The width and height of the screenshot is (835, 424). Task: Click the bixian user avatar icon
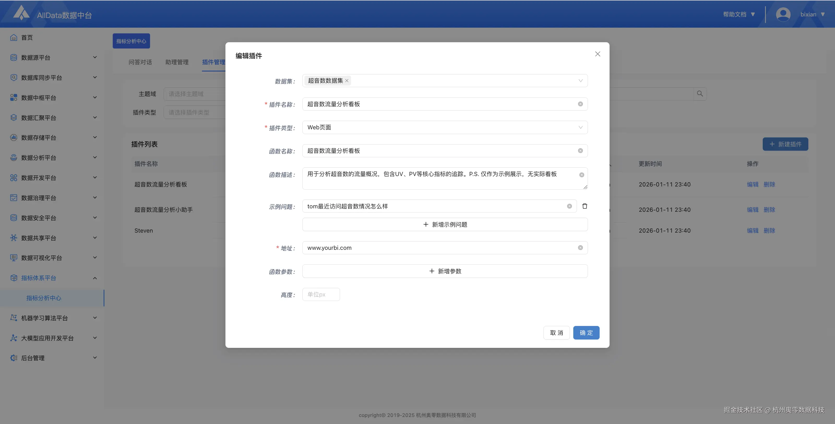pyautogui.click(x=783, y=15)
